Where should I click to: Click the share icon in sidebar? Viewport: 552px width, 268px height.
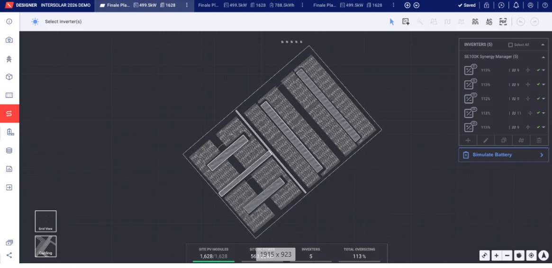(9, 255)
